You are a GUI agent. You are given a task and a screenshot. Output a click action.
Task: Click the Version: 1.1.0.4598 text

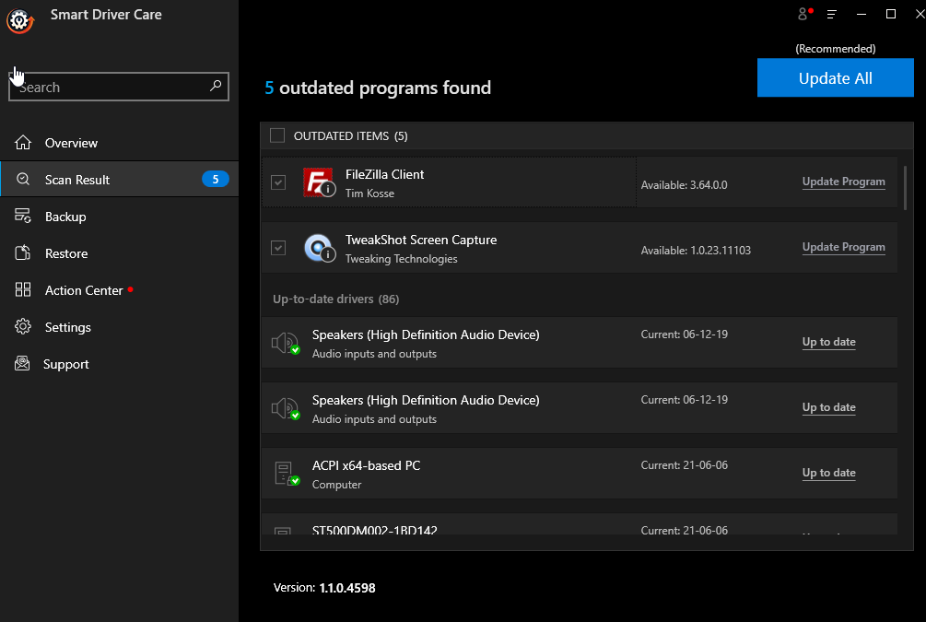(x=324, y=588)
